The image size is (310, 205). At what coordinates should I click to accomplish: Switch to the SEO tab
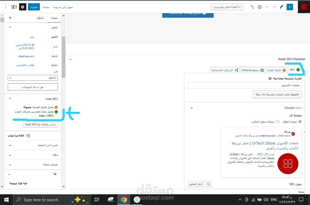coord(295,70)
